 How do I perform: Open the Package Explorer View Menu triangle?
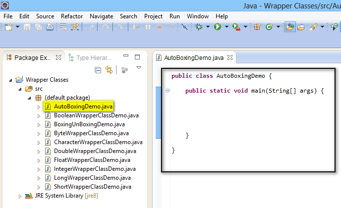[139, 68]
